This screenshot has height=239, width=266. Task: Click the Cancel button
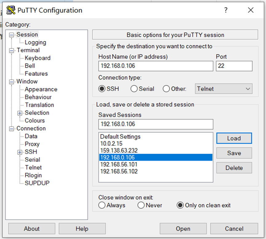(x=234, y=229)
